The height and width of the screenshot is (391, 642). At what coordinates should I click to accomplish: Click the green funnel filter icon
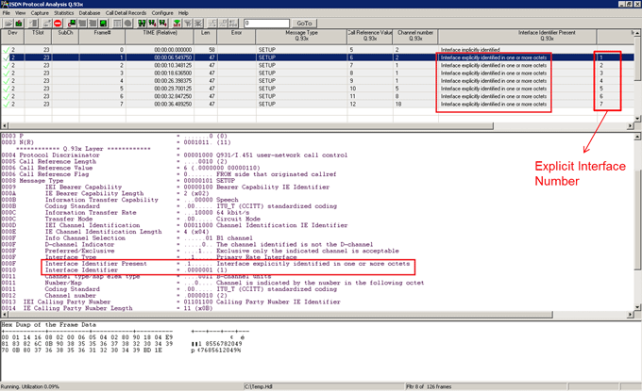177,24
